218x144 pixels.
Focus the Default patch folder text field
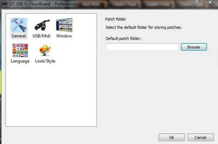pyautogui.click(x=142, y=47)
